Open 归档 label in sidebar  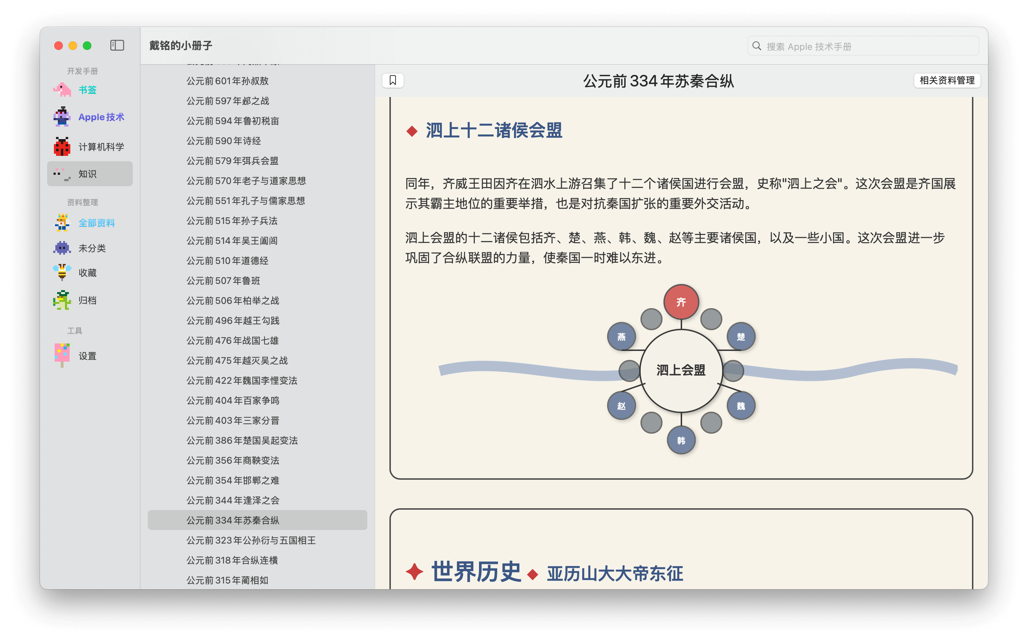[87, 300]
